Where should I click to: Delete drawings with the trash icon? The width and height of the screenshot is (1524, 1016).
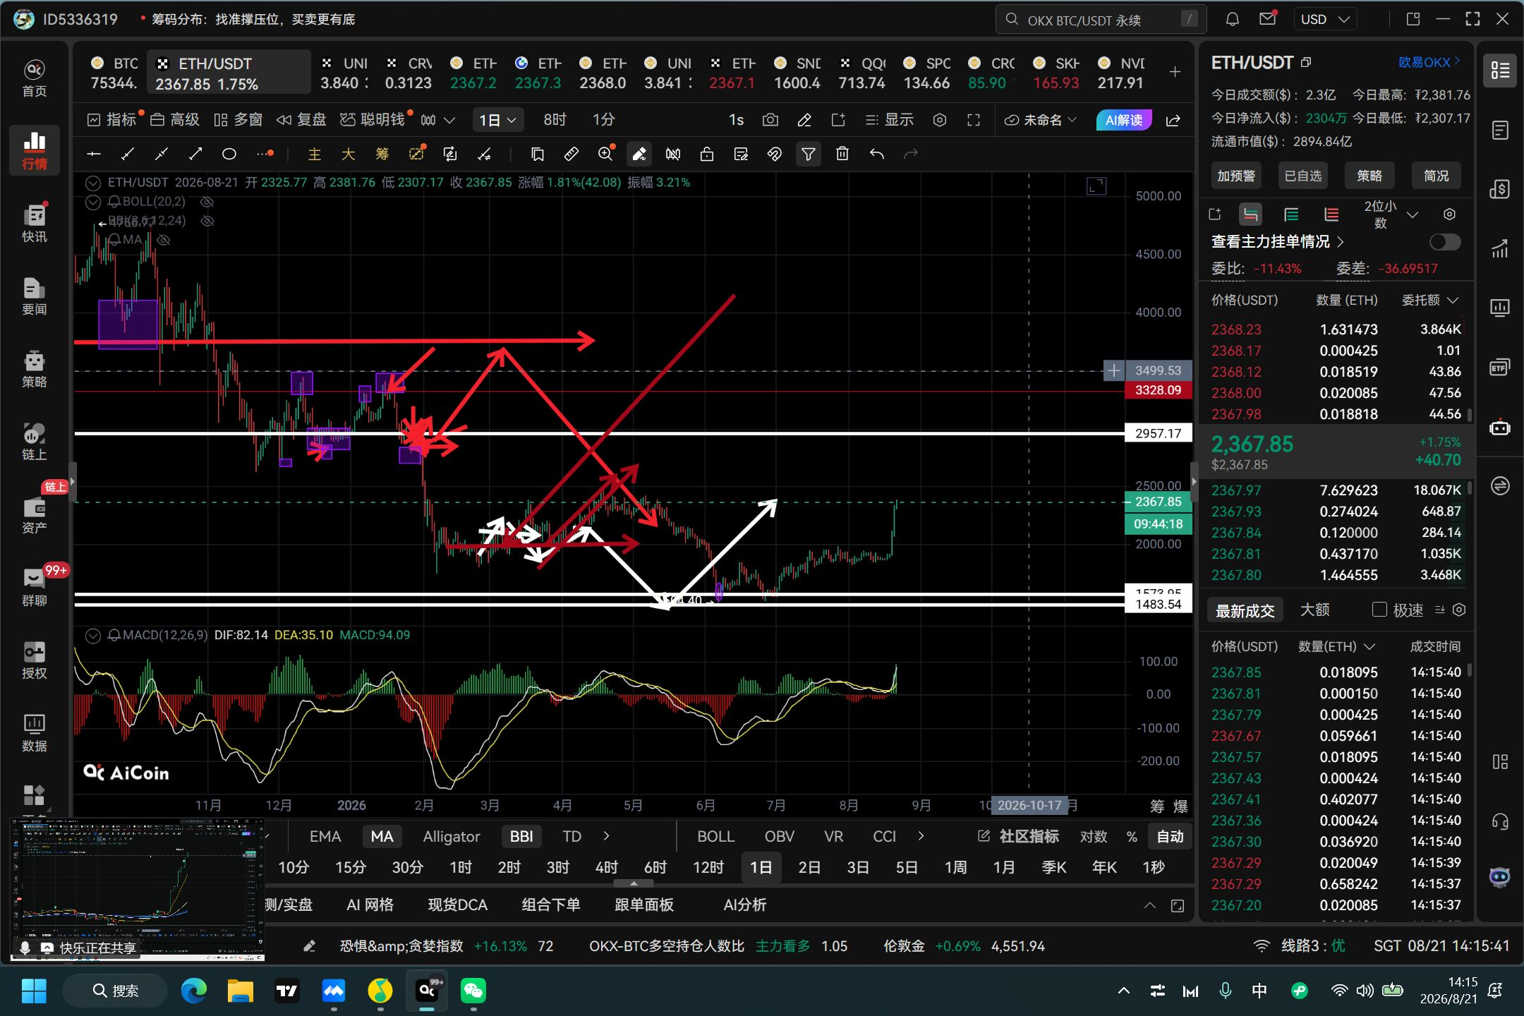click(x=842, y=154)
